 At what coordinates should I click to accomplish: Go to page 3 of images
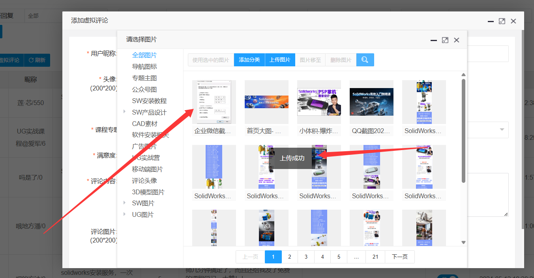click(306, 257)
